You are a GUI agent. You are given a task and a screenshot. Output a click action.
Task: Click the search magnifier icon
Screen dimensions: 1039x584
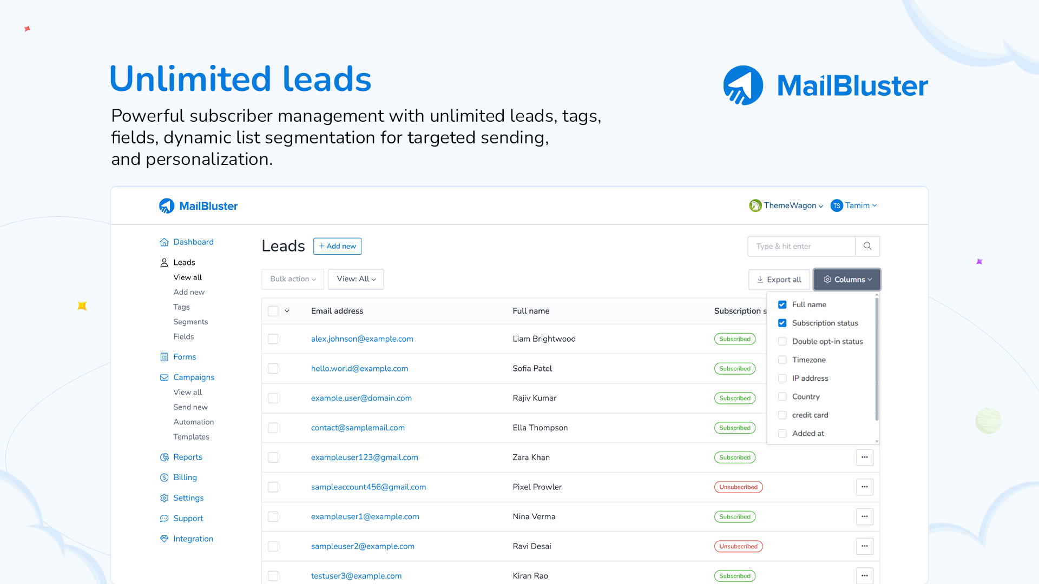click(867, 246)
